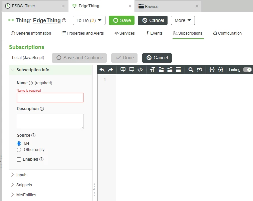The width and height of the screenshot is (253, 201).
Task: Click the code tag icon in editor toolbar
Action: tap(140, 70)
